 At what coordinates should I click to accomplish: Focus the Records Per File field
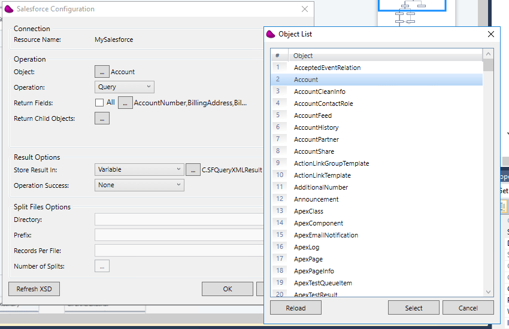(179, 251)
